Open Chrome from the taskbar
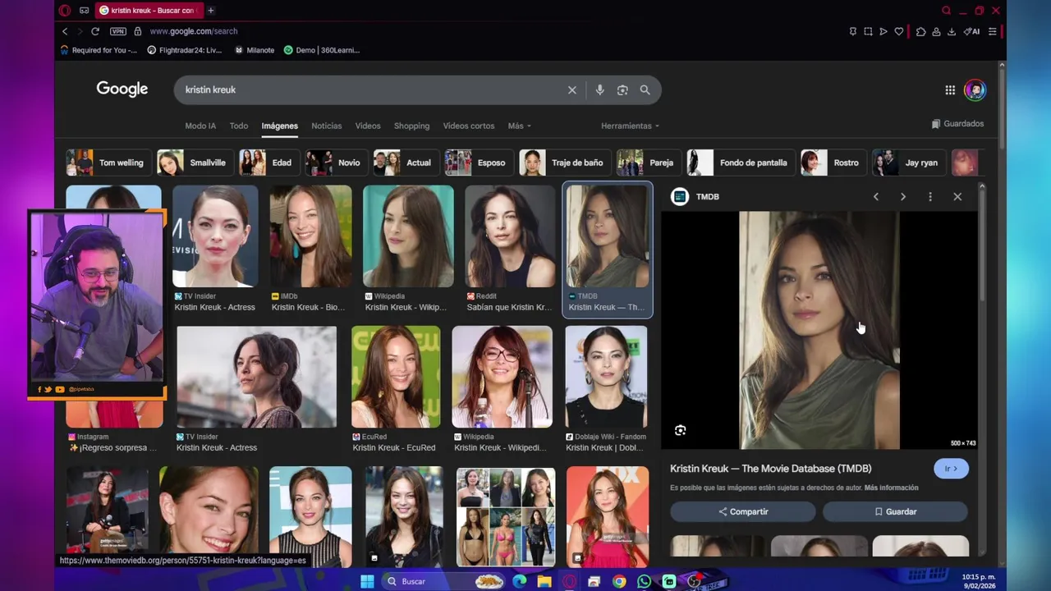This screenshot has height=591, width=1051. [619, 581]
